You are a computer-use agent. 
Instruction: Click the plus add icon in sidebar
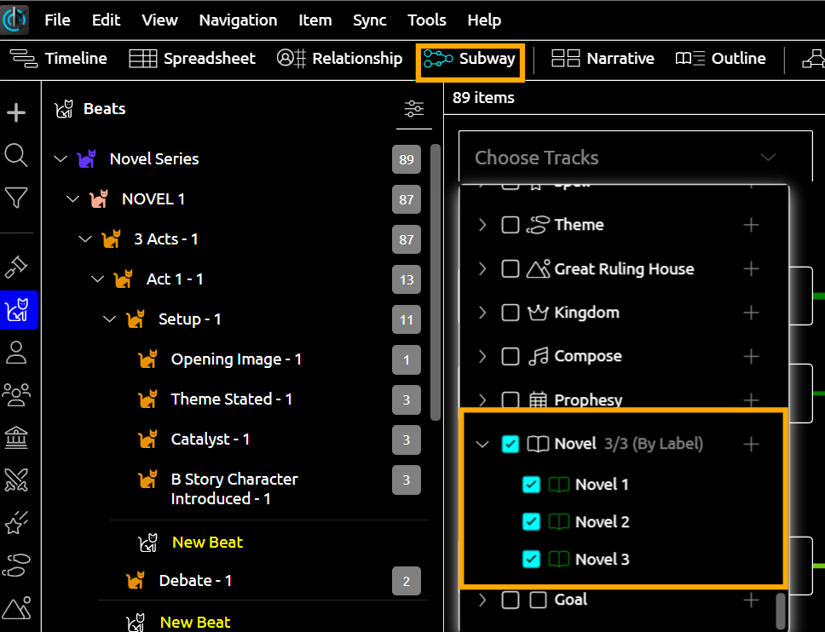(x=16, y=112)
